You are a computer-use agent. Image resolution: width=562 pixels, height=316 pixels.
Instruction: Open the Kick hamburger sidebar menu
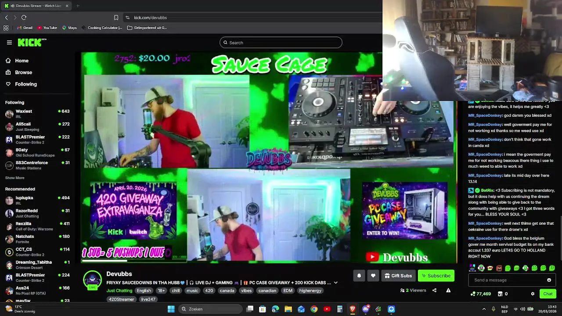(9, 43)
